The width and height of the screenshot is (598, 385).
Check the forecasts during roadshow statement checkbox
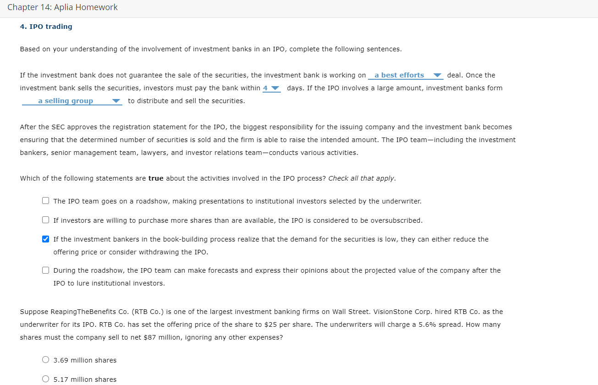pyautogui.click(x=45, y=270)
